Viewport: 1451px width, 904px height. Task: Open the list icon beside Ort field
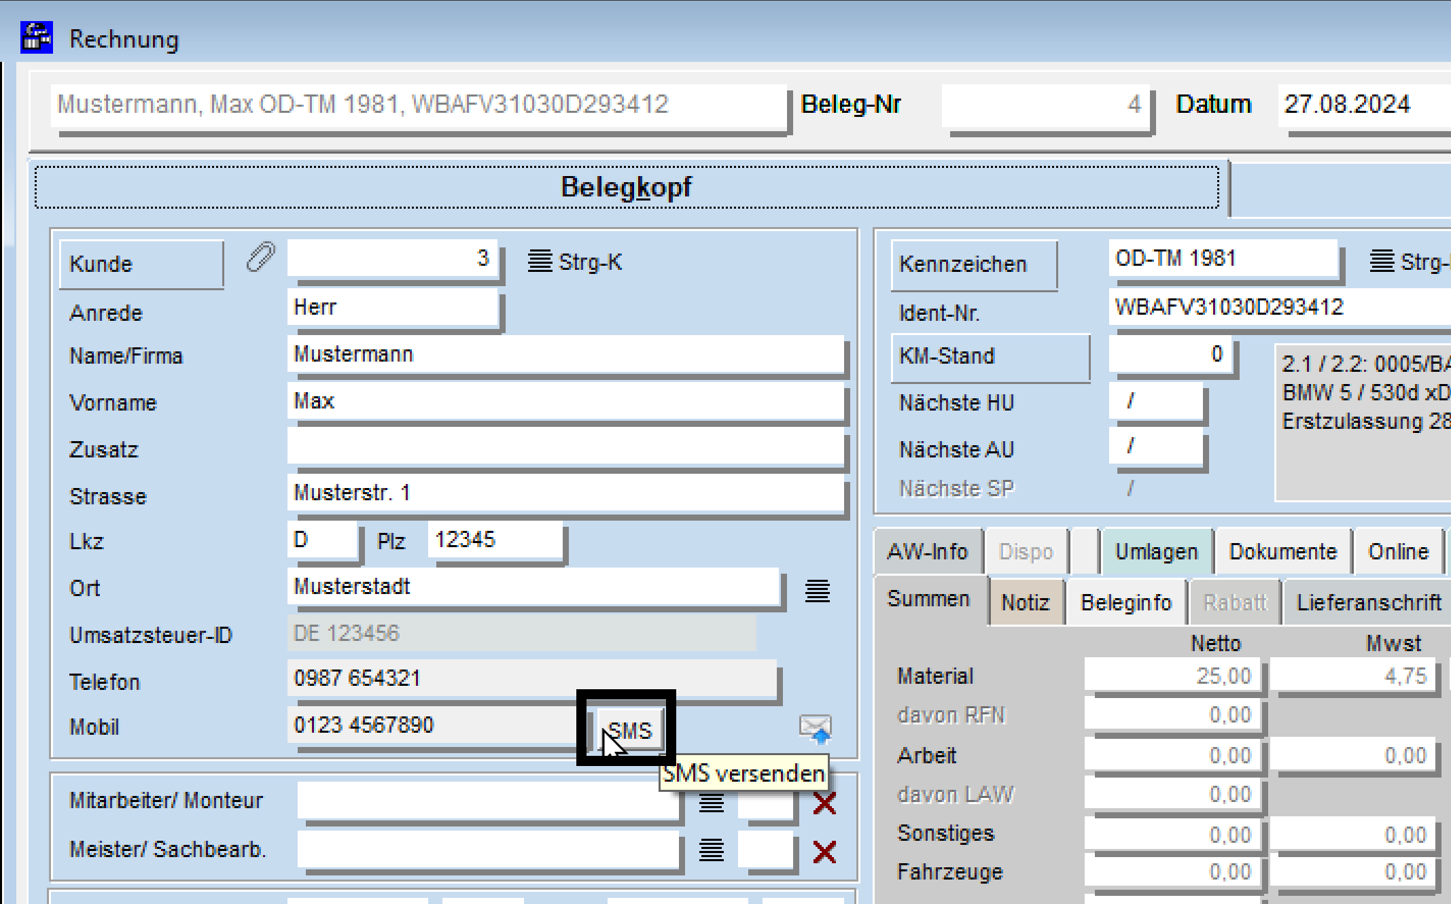pos(817,591)
